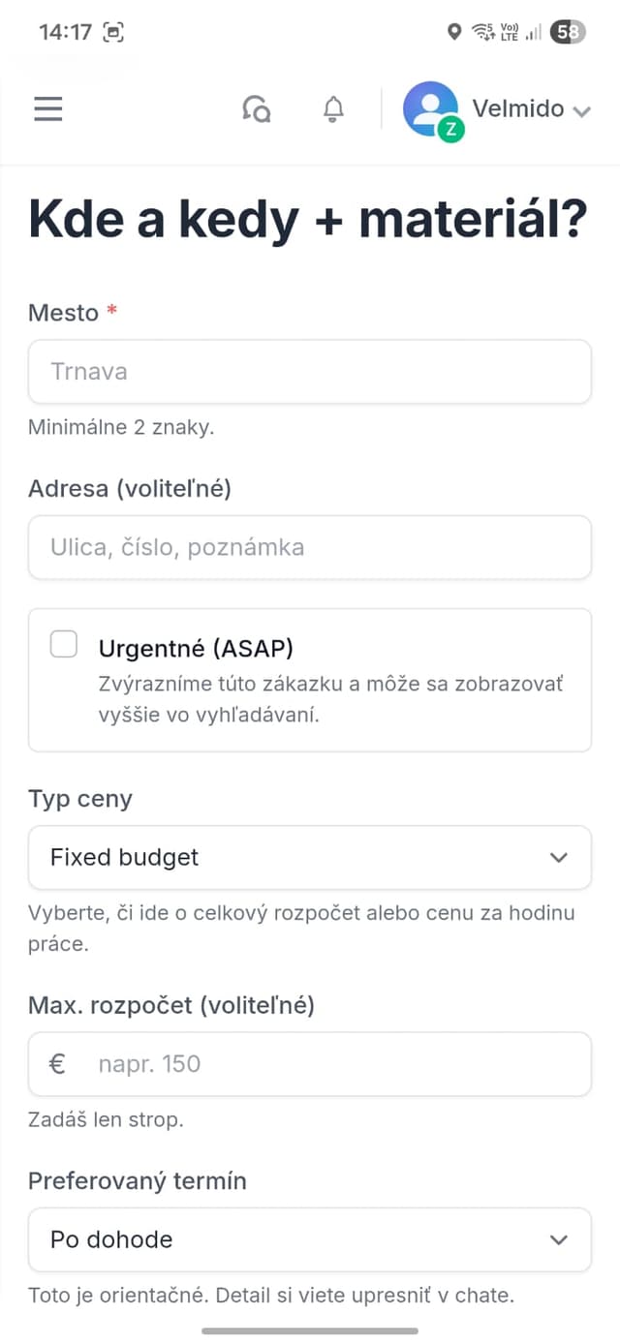Focus the Adresa street input field
The image size is (620, 1344).
(x=310, y=547)
